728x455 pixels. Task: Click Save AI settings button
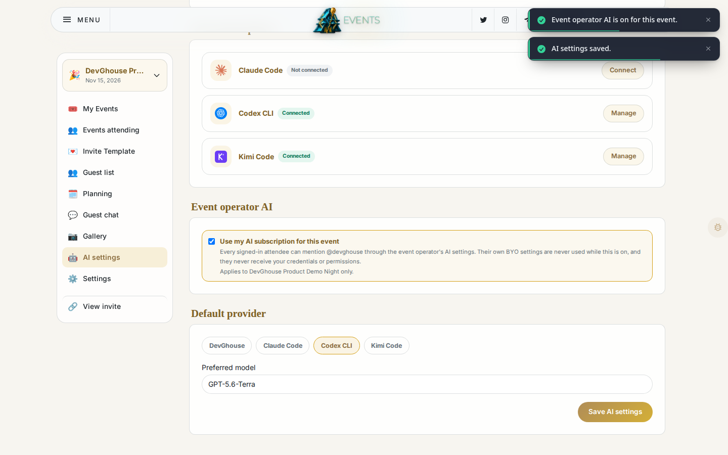point(615,412)
